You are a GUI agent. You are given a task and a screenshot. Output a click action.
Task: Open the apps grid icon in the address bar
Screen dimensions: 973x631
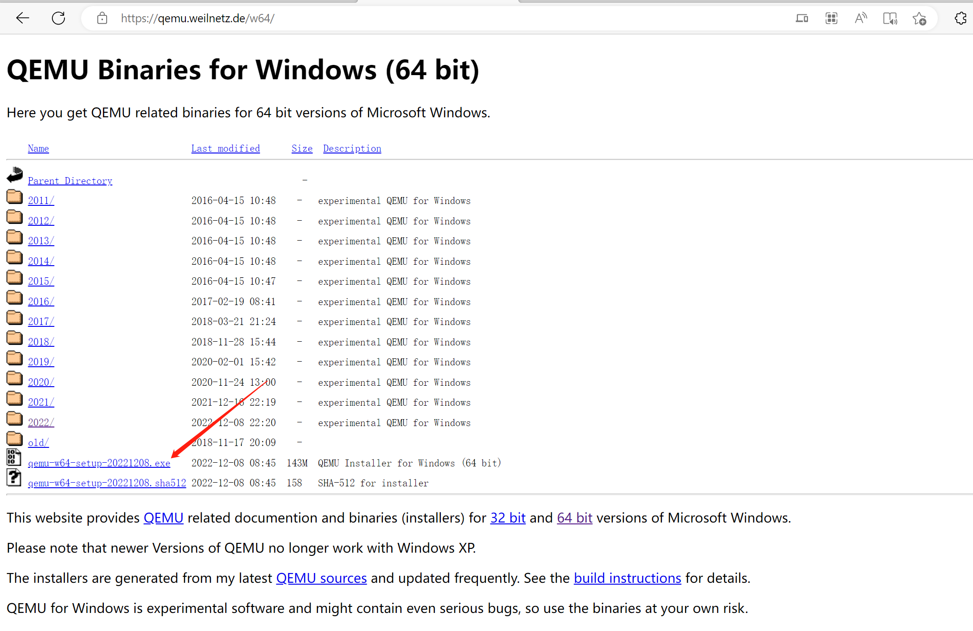tap(831, 18)
